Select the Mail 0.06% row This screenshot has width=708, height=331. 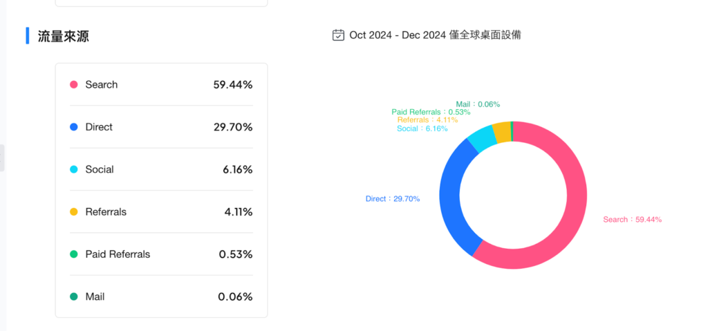(x=161, y=296)
